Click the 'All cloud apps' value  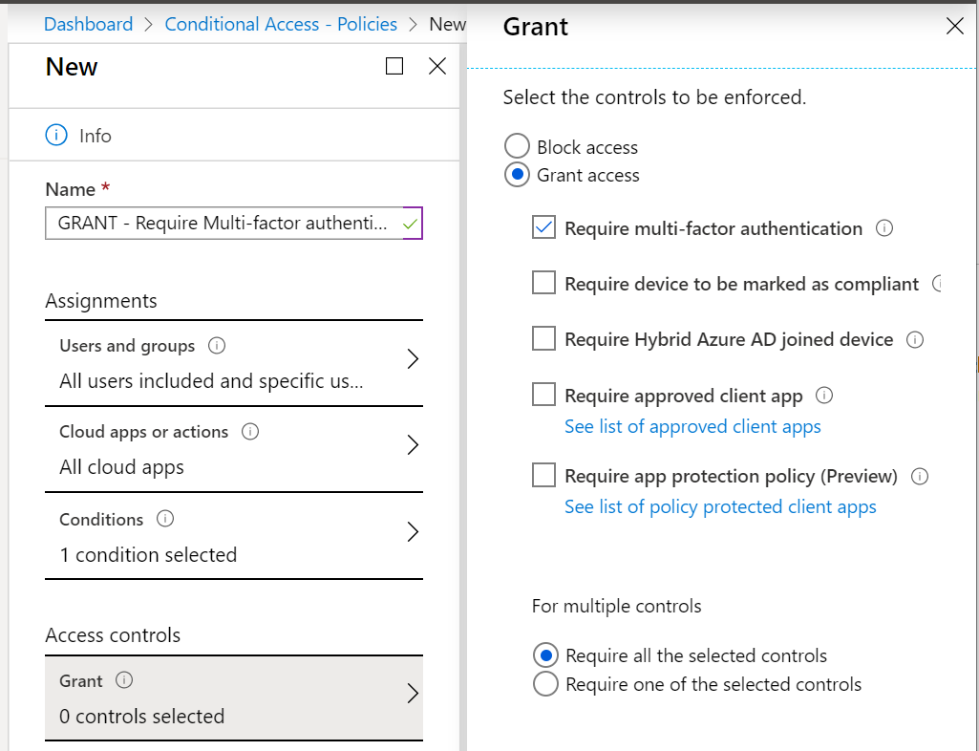click(121, 467)
